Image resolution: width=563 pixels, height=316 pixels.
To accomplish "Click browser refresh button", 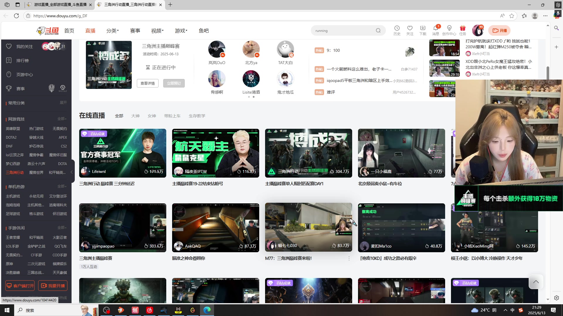I will [16, 16].
